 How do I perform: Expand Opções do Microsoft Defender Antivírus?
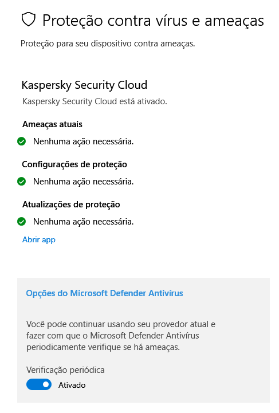coord(104,293)
